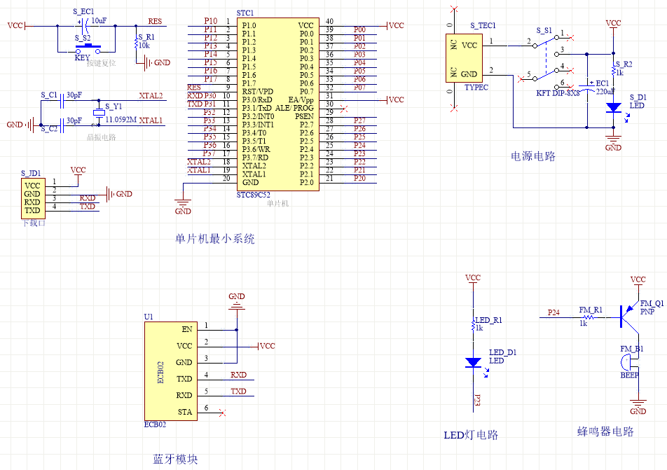Select the LED_D1 LED diode symbol
This screenshot has width=667, height=470.
tap(473, 363)
